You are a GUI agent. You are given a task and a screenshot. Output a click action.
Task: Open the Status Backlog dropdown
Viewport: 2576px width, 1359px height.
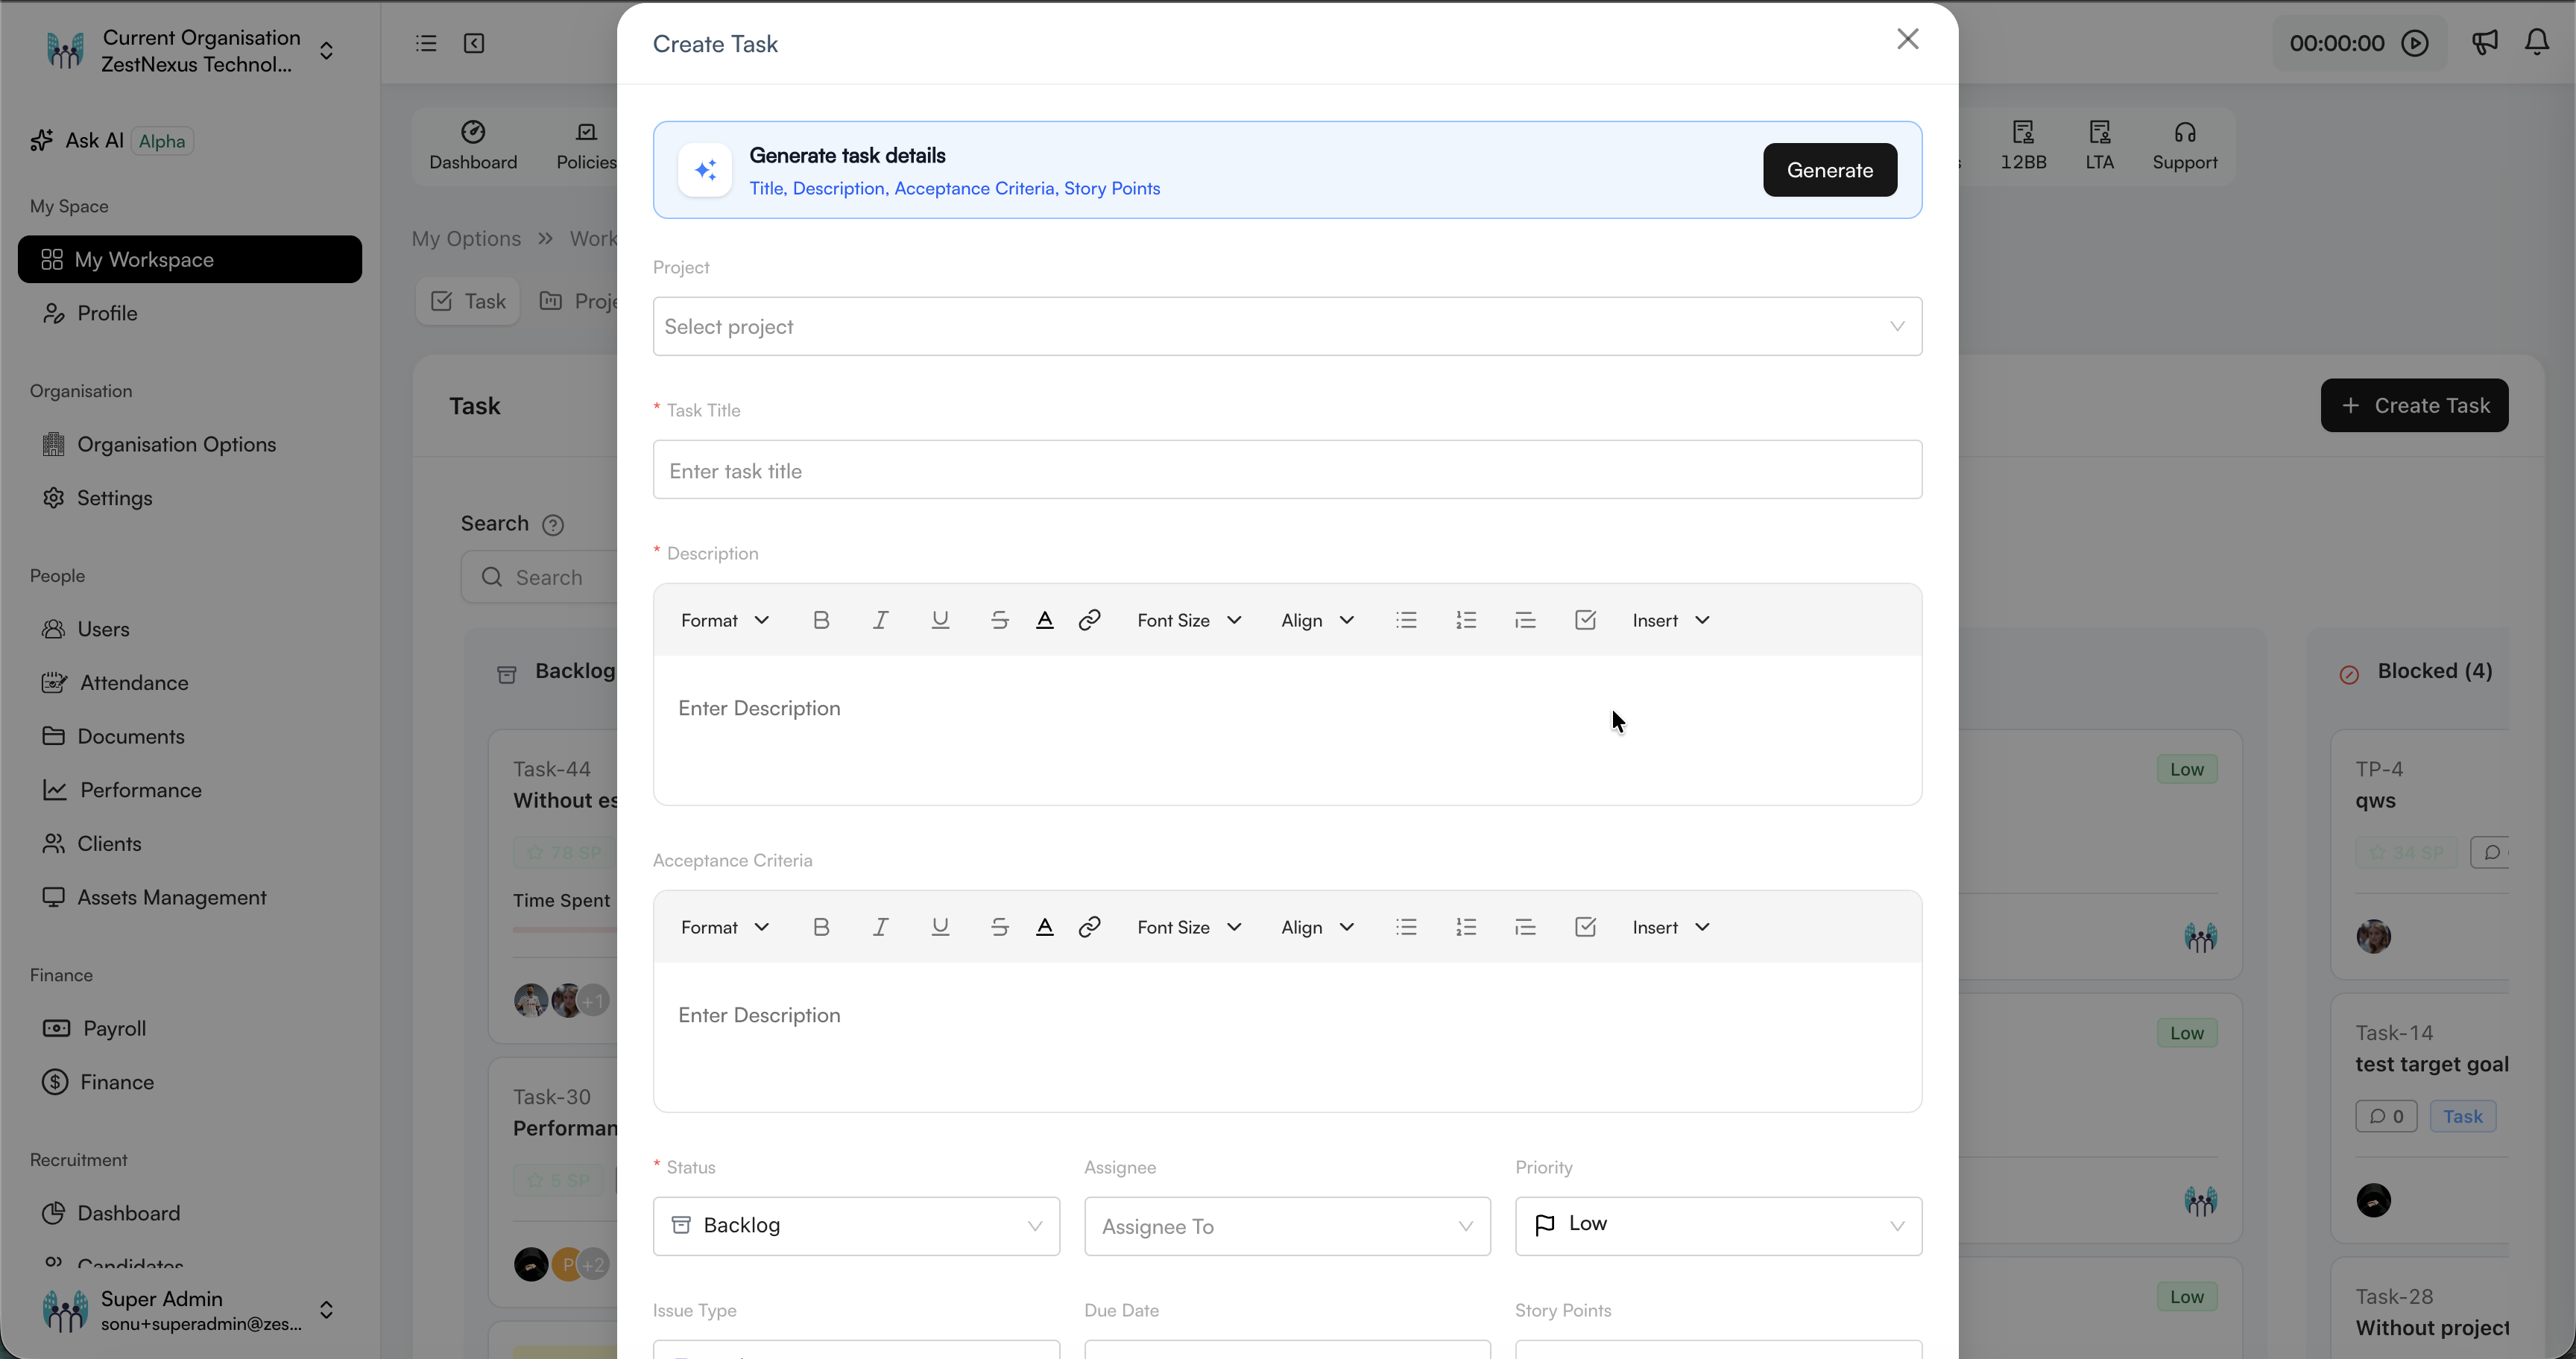click(x=856, y=1226)
